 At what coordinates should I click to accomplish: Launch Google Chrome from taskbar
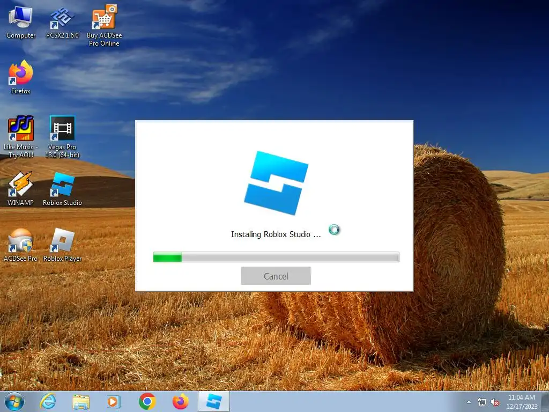[x=147, y=401]
